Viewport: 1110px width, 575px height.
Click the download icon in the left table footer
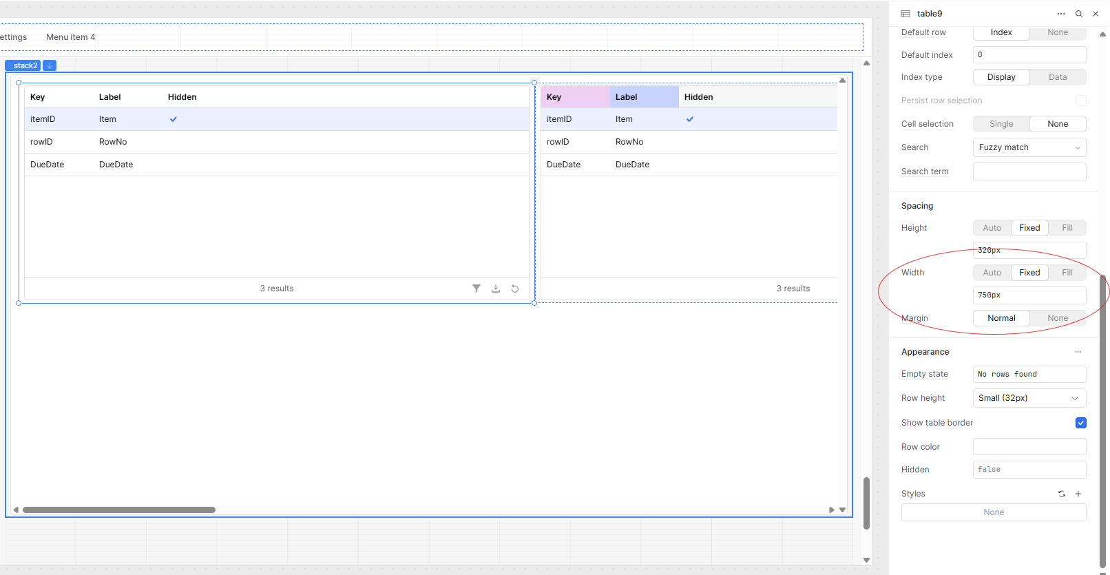click(x=496, y=289)
